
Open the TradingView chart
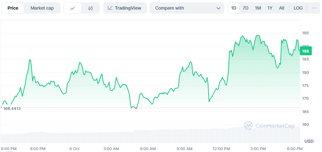[x=125, y=8]
